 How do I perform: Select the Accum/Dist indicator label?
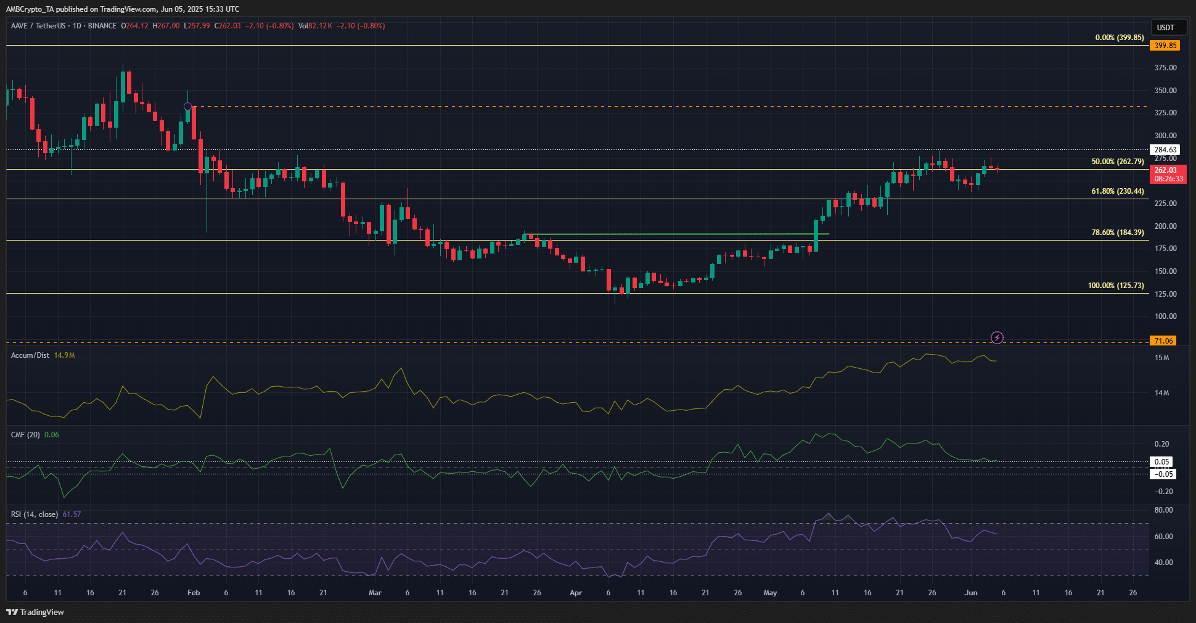click(x=30, y=355)
